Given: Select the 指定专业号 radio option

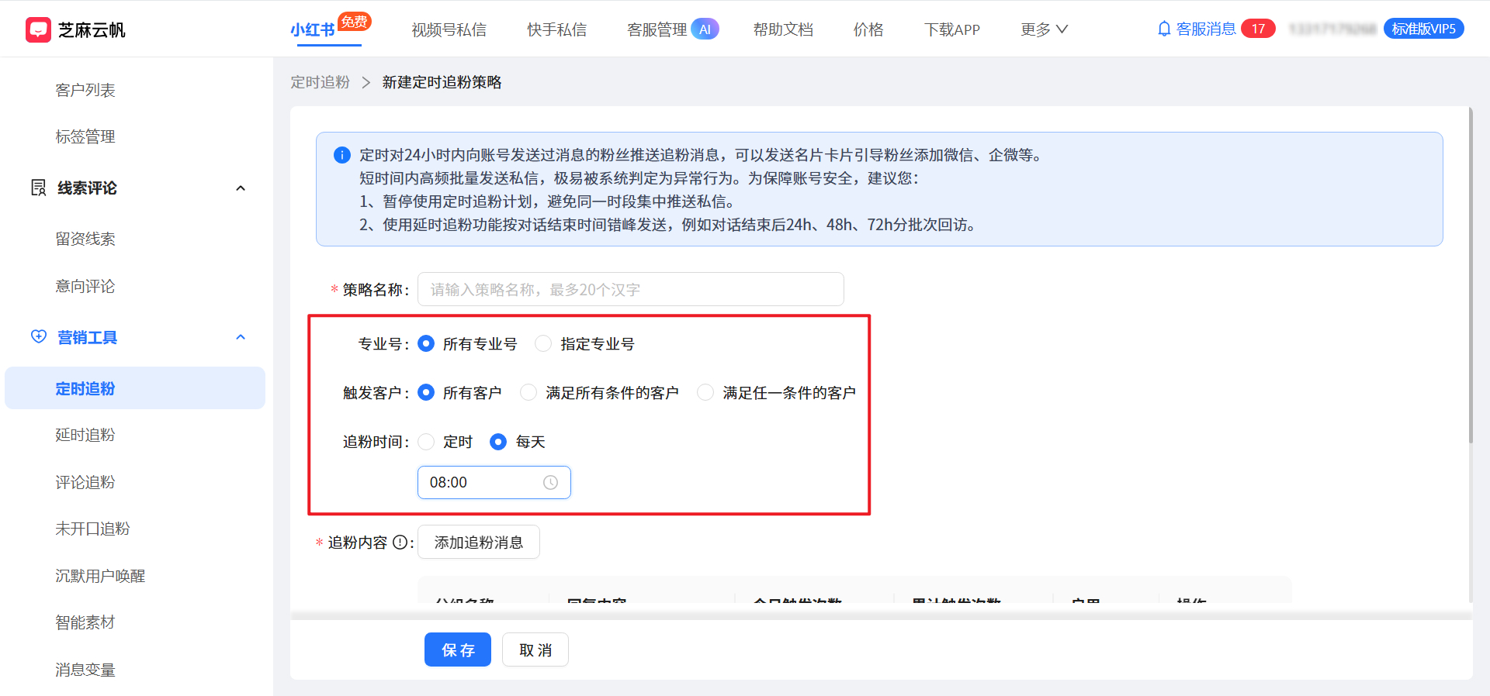Looking at the screenshot, I should pyautogui.click(x=543, y=343).
